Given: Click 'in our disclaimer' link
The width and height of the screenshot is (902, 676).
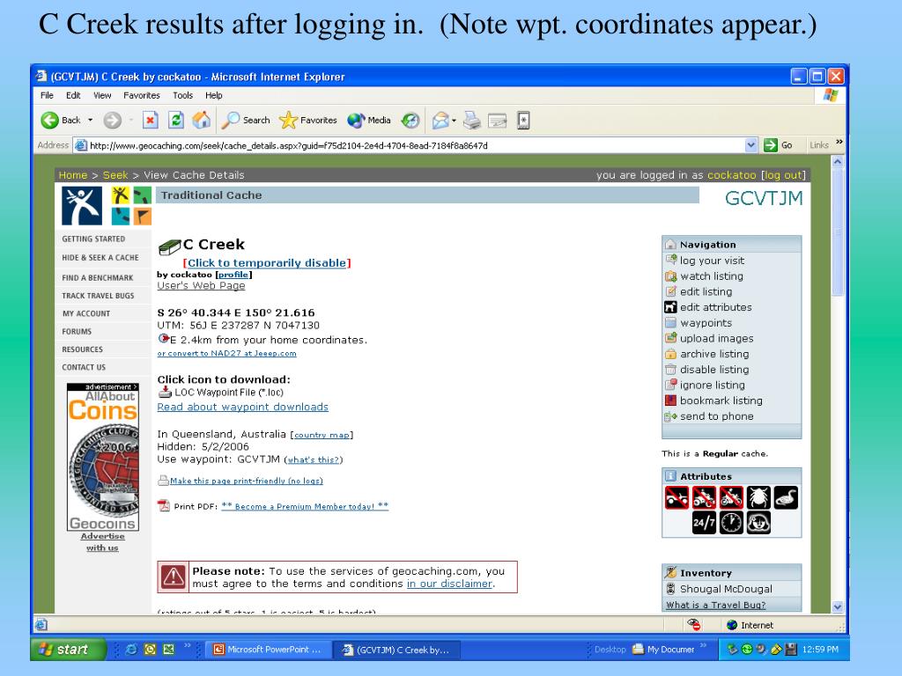Looking at the screenshot, I should click(449, 584).
